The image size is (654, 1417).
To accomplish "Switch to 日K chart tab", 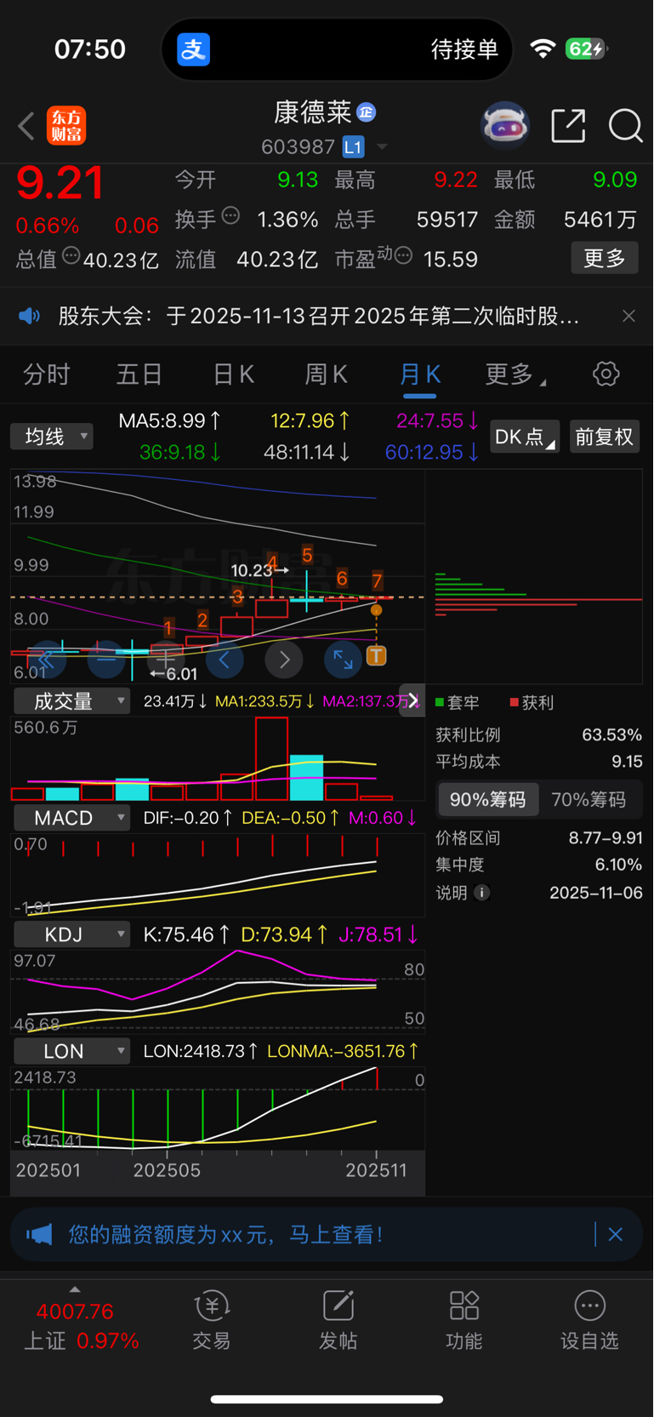I will [233, 374].
